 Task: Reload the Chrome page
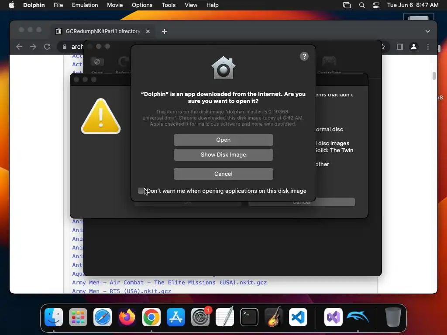pyautogui.click(x=47, y=47)
